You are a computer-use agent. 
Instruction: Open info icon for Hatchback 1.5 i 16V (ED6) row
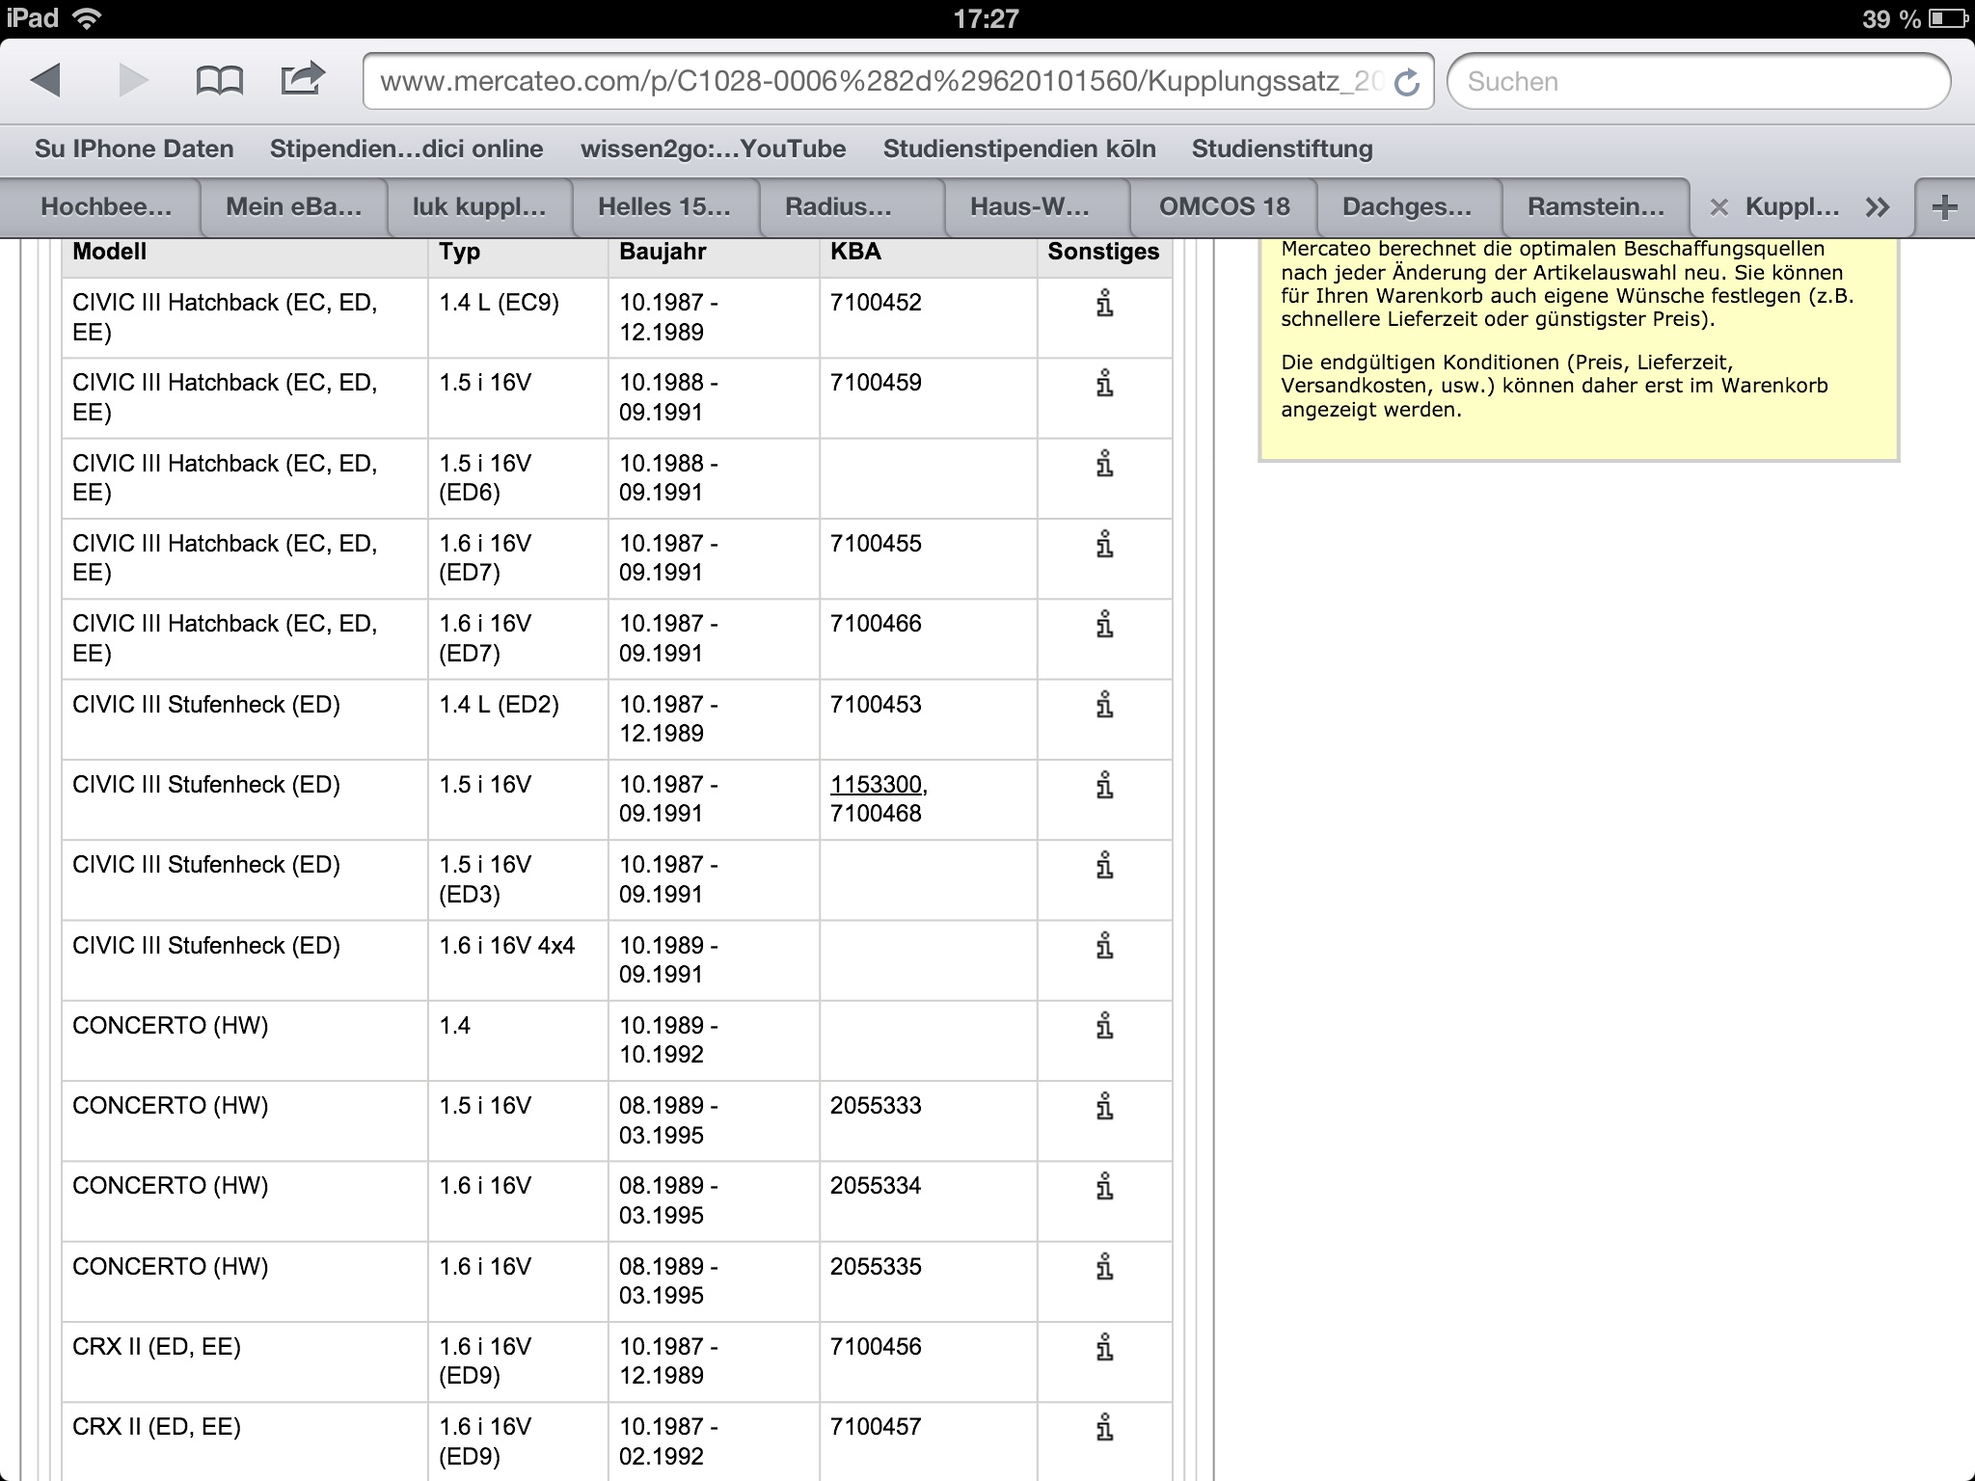1104,465
